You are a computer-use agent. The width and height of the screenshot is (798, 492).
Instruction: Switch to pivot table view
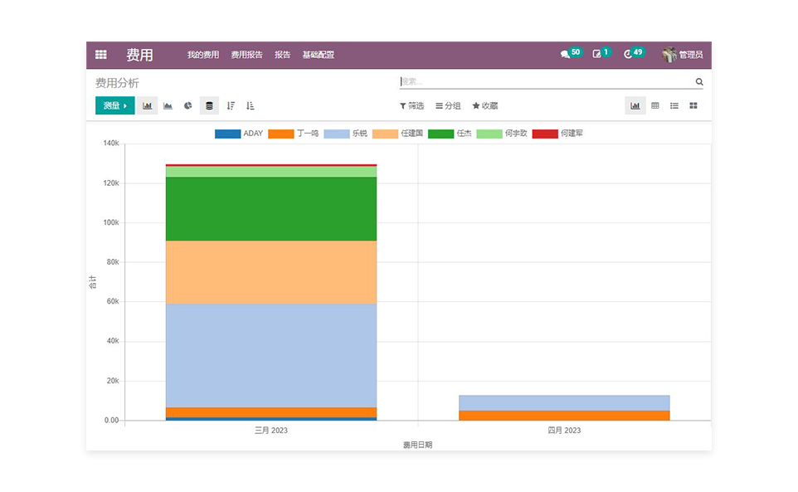point(655,106)
